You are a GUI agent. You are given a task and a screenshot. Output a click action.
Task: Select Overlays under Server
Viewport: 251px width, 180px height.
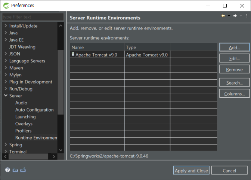click(x=24, y=124)
